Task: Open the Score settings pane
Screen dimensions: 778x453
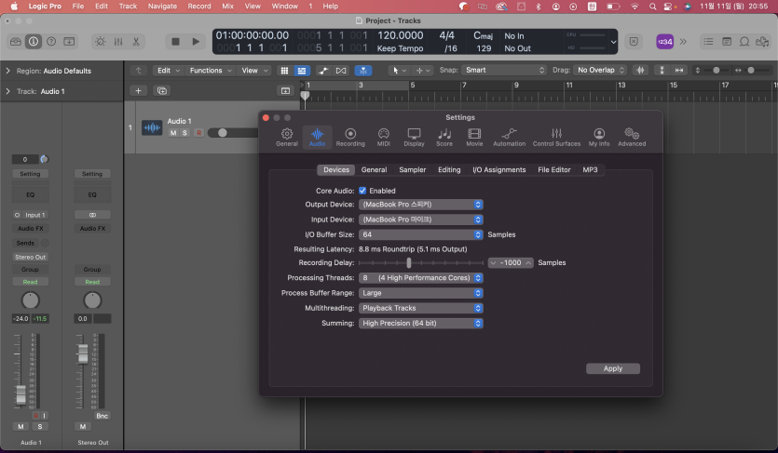Action: [444, 137]
